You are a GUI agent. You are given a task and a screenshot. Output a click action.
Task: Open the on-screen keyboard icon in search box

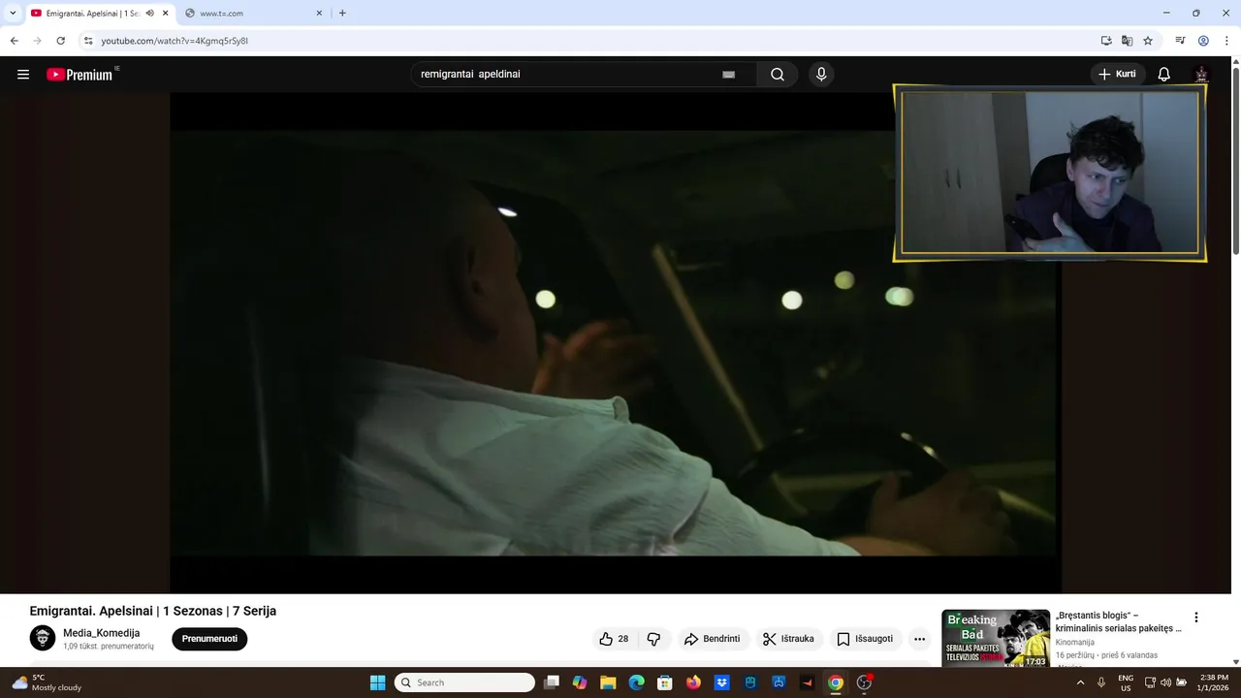tap(729, 75)
